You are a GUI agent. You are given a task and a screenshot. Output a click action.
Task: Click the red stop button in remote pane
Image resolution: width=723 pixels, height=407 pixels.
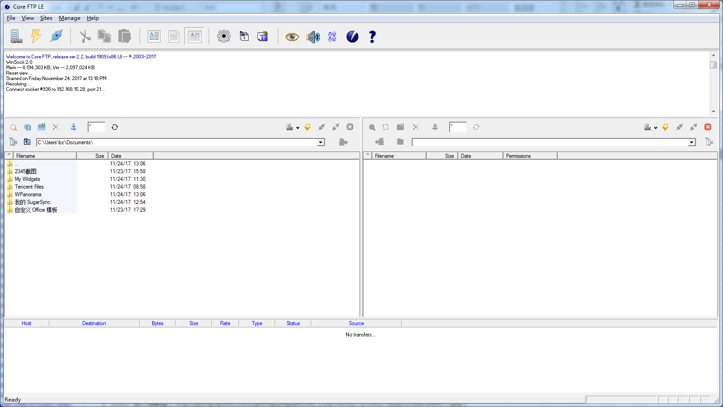coord(708,127)
